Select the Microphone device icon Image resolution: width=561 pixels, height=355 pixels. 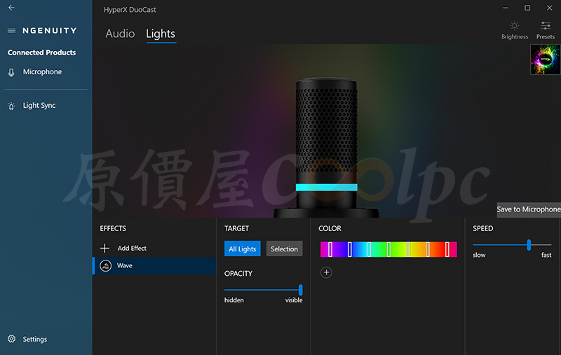click(x=11, y=73)
